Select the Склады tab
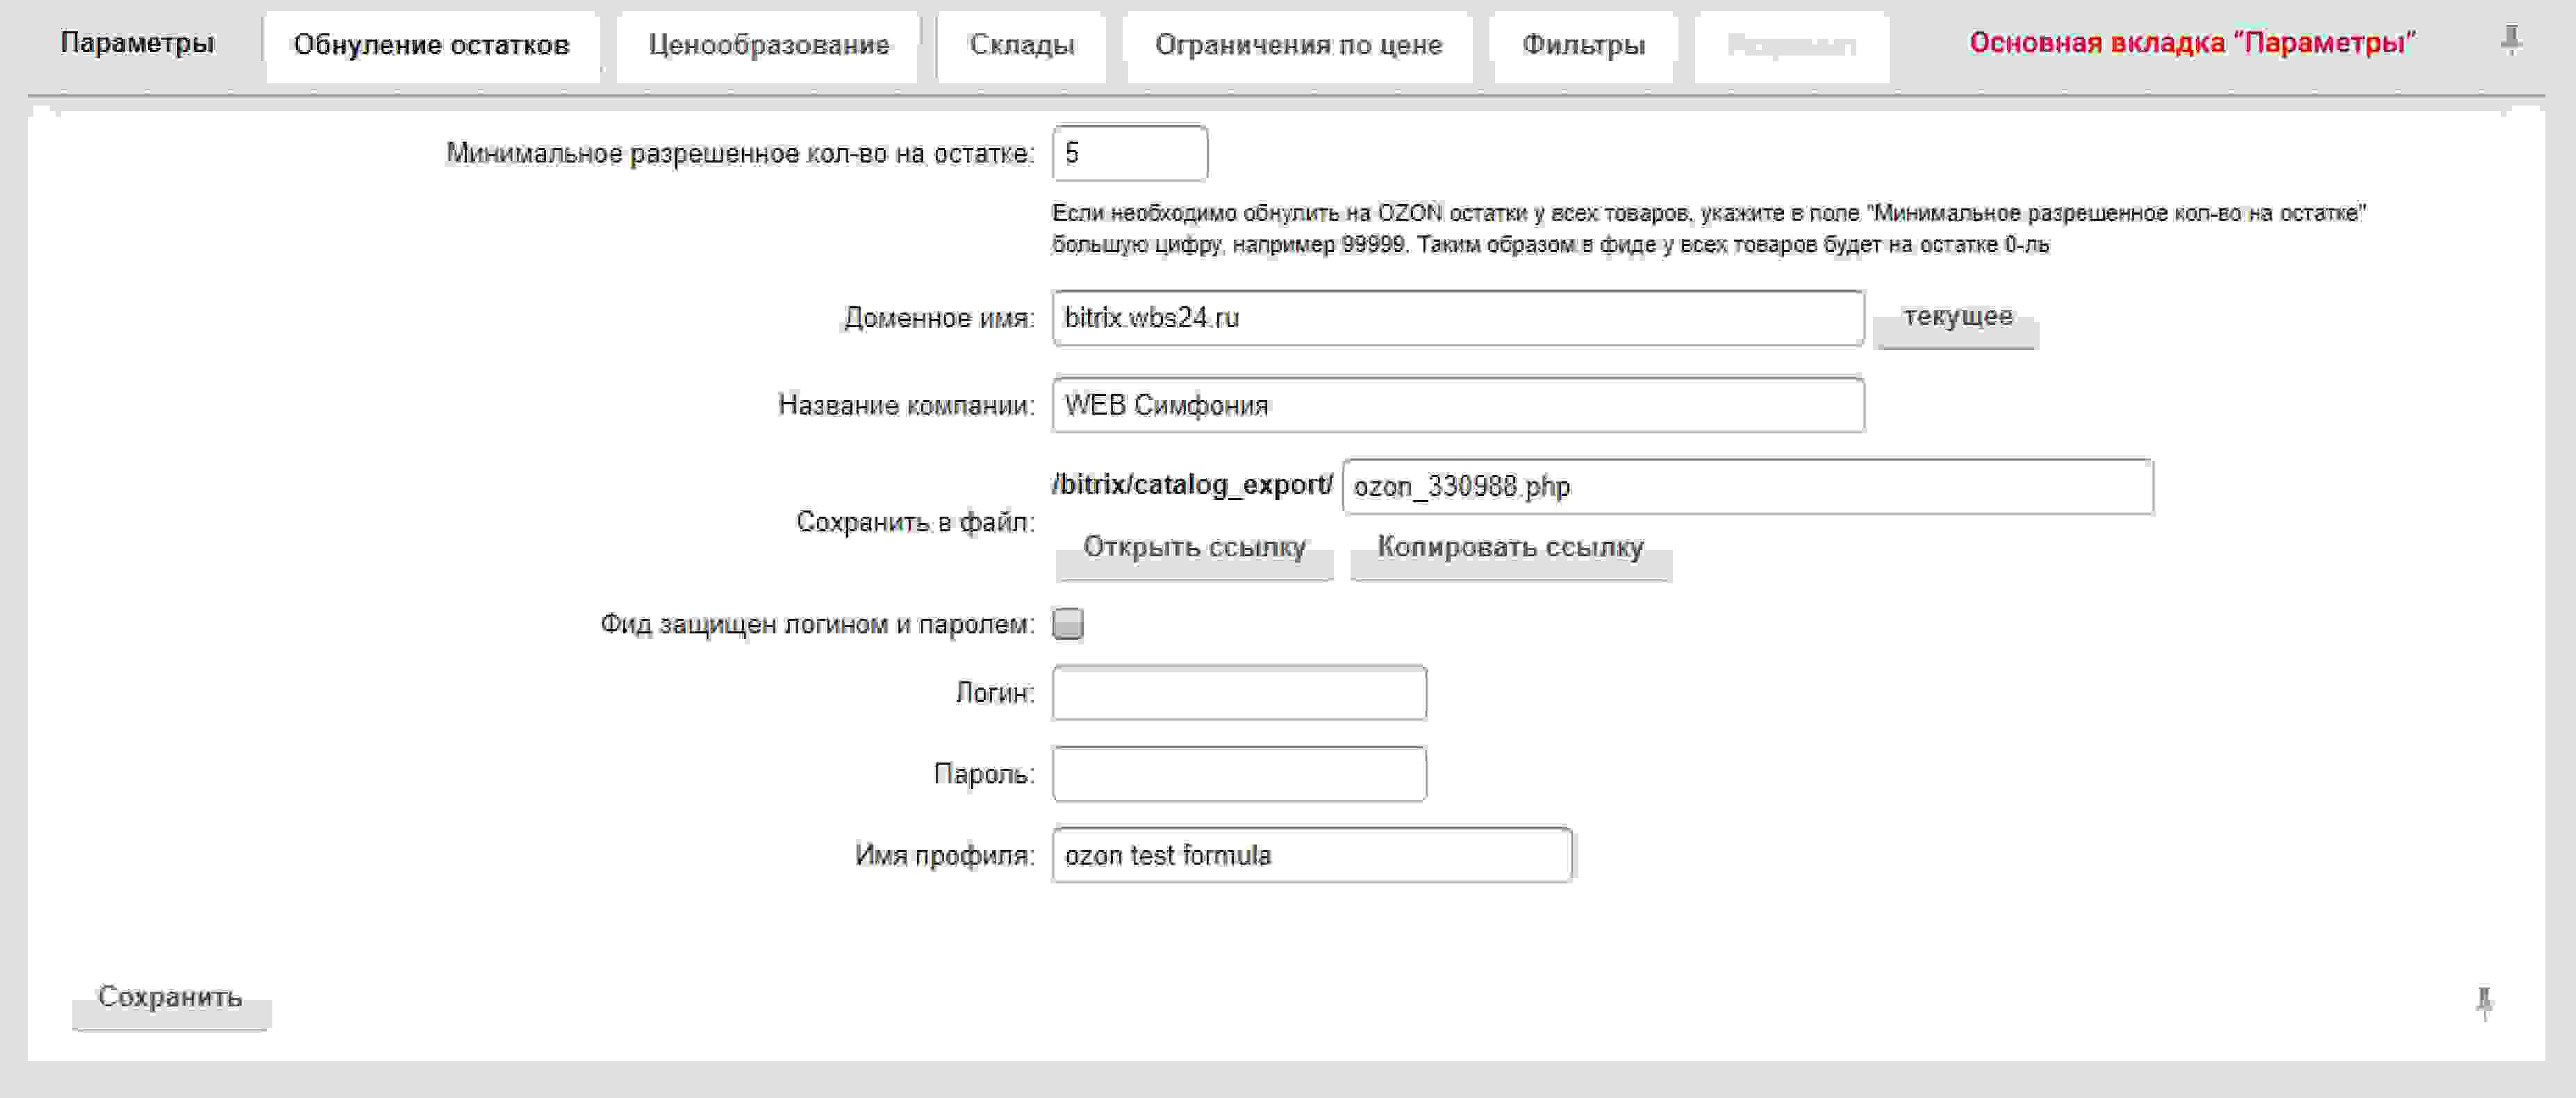2576x1098 pixels. [1021, 45]
